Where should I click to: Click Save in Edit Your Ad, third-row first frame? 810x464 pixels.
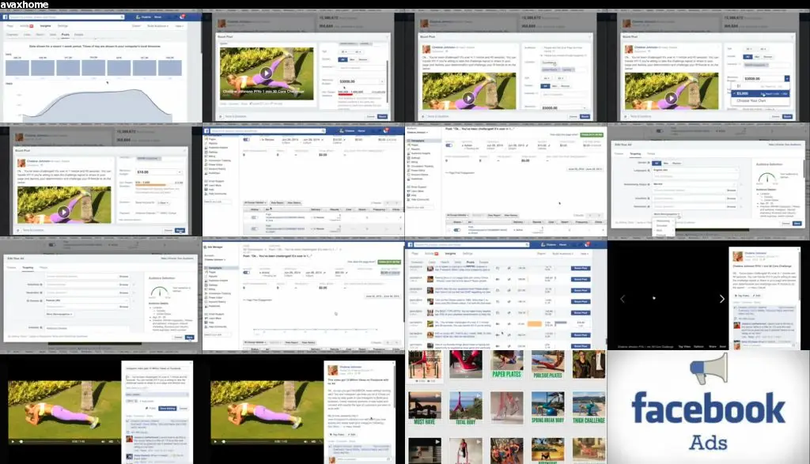(x=190, y=337)
